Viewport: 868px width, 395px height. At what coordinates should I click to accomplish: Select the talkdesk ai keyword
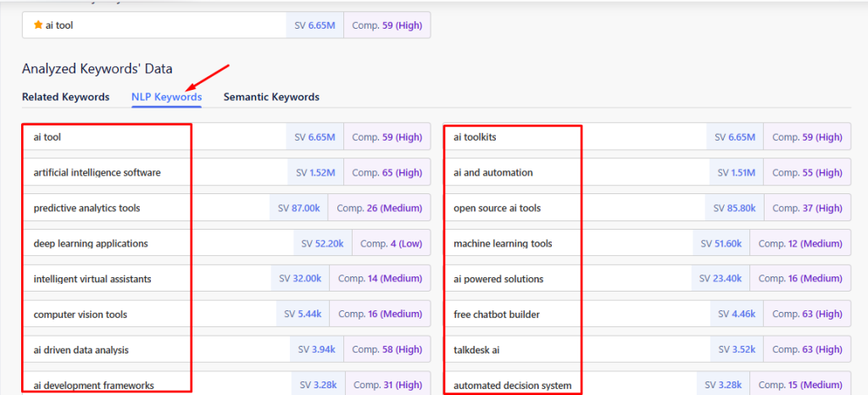click(x=479, y=350)
